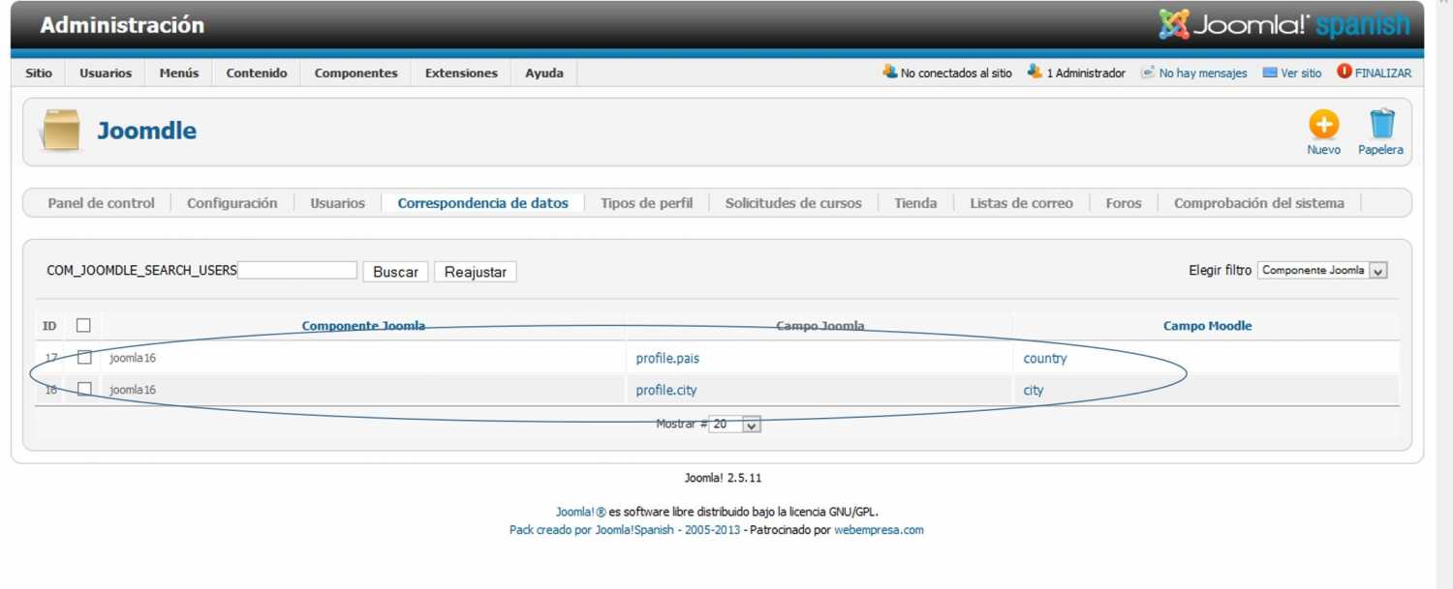Click the Joomdle box logo icon
This screenshot has width=1453, height=589.
[x=61, y=131]
